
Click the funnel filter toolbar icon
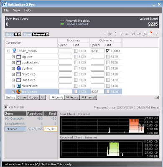coord(121,34)
